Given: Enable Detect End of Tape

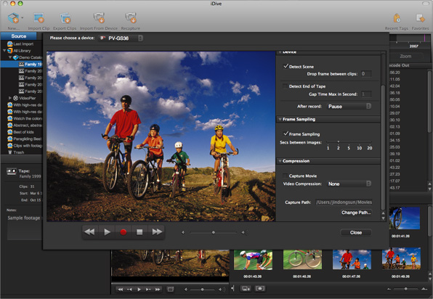Looking at the screenshot, I should click(x=286, y=86).
